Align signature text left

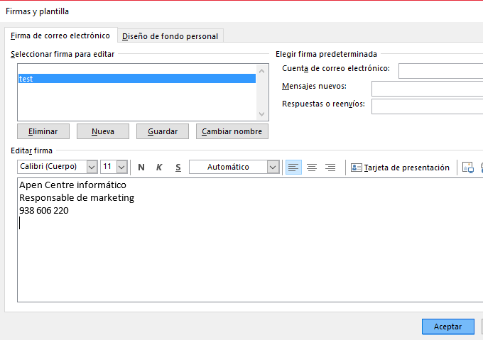click(293, 168)
